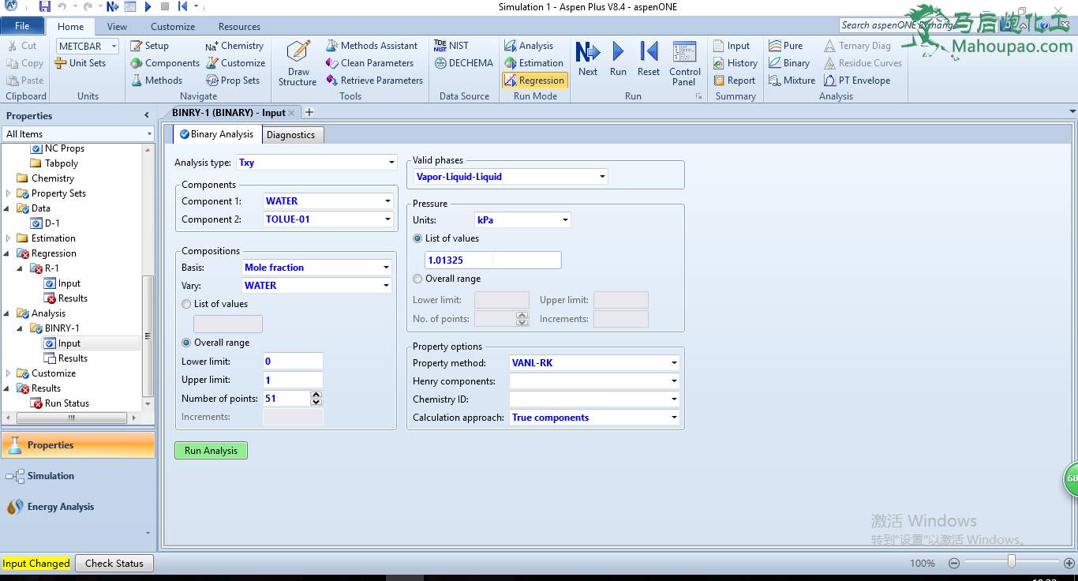
Task: Open the PT Envelope analysis
Action: pos(857,81)
